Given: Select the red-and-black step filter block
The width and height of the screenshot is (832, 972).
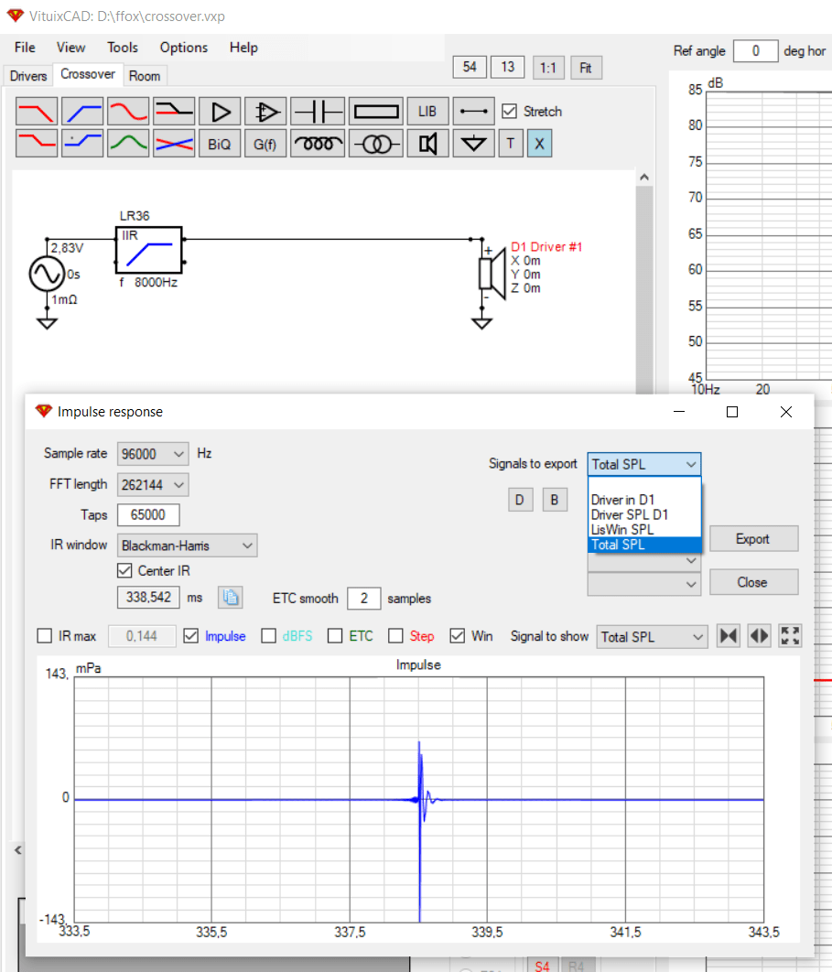Looking at the screenshot, I should click(x=174, y=112).
